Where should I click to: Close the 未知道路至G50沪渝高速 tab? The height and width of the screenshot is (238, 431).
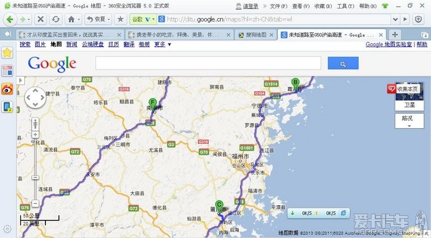pyautogui.click(x=381, y=35)
